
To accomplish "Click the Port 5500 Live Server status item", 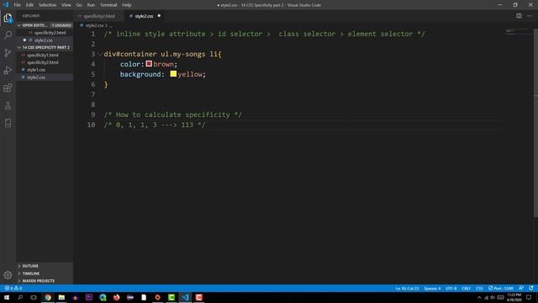I will (501, 288).
